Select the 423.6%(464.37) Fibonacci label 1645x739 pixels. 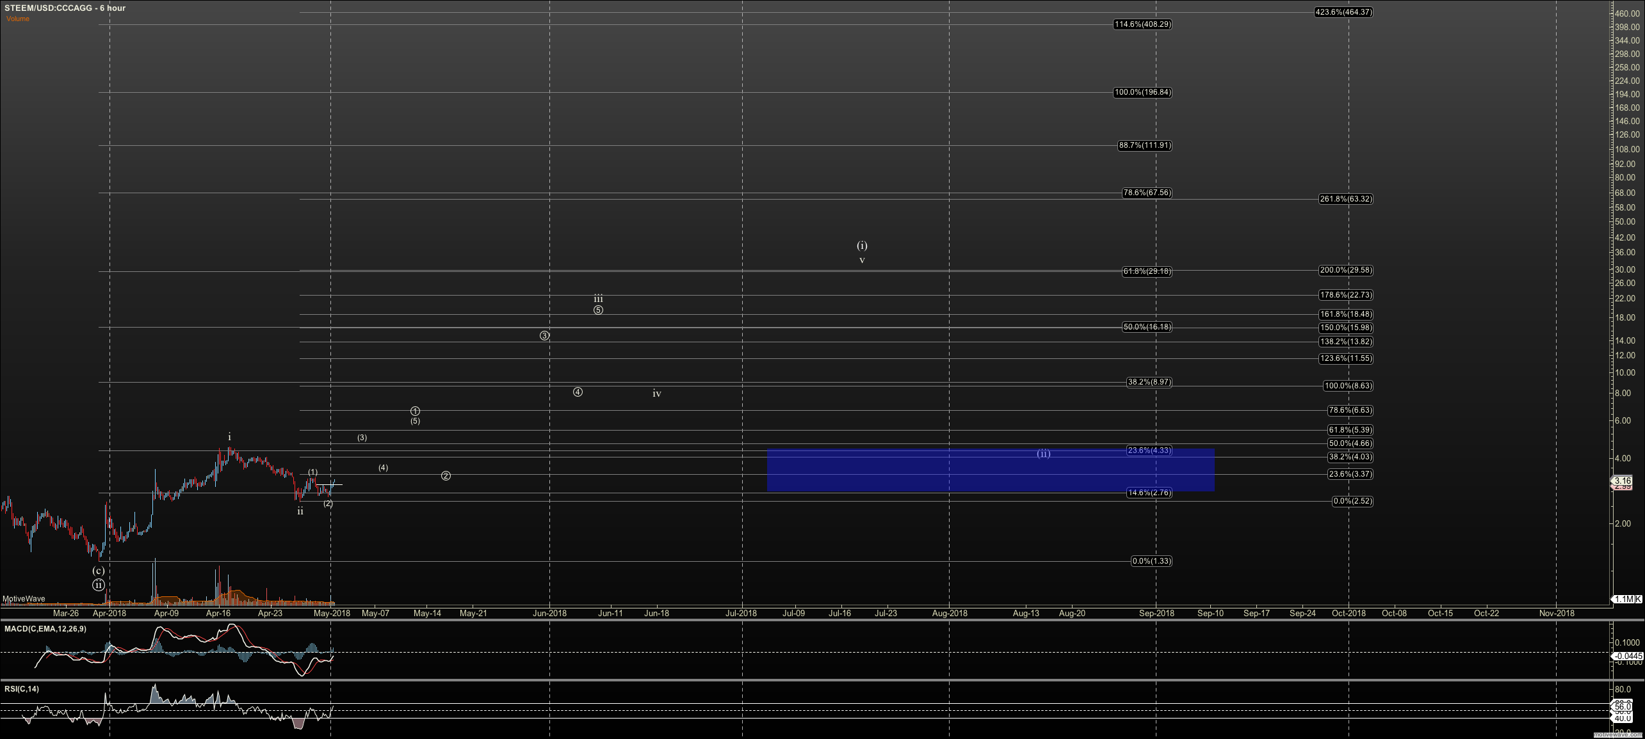tap(1343, 12)
